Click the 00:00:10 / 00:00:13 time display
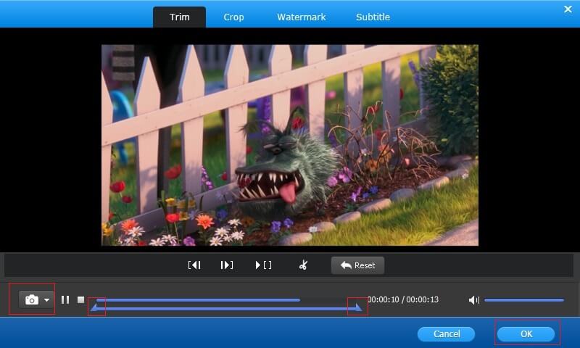The height and width of the screenshot is (348, 580). (403, 299)
